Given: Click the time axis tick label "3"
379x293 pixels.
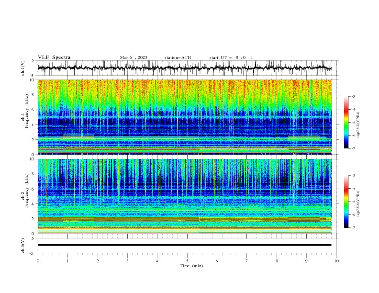Looking at the screenshot, I should (x=127, y=261).
